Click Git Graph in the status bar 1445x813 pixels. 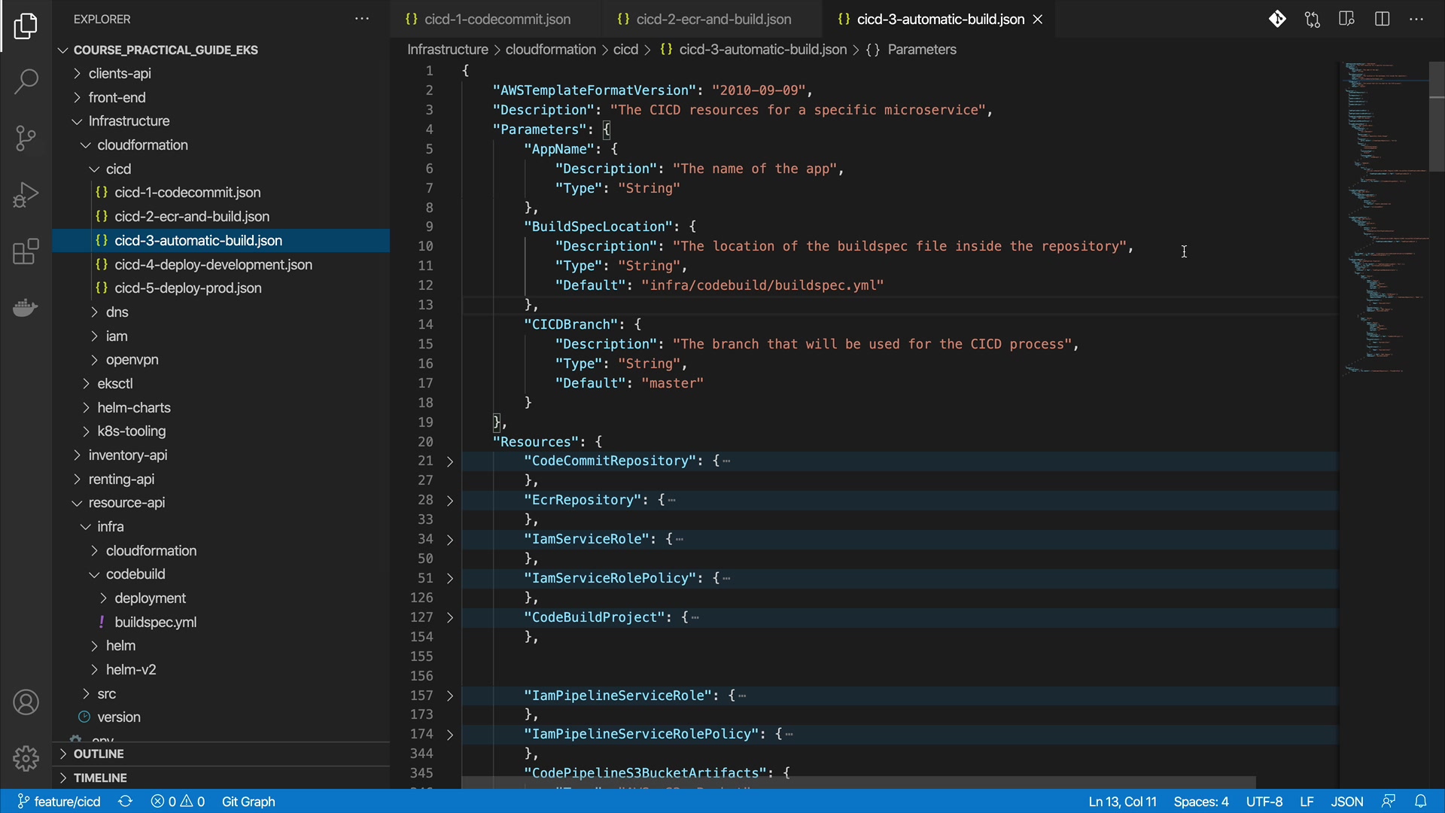[248, 802]
